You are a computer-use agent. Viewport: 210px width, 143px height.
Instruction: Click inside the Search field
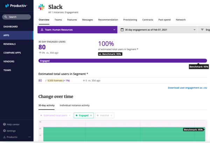click(x=16, y=17)
